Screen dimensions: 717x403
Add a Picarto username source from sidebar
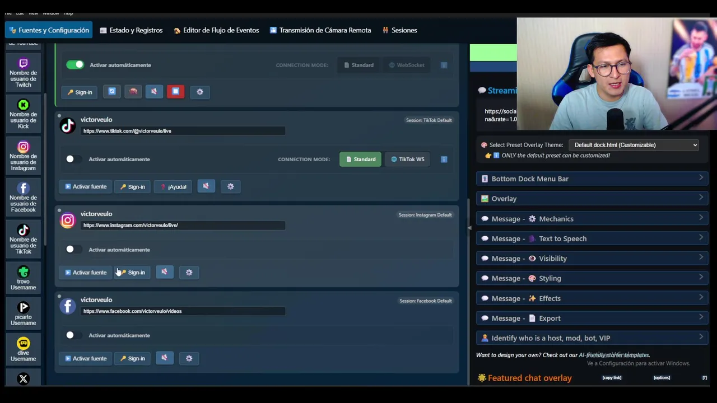tap(23, 313)
